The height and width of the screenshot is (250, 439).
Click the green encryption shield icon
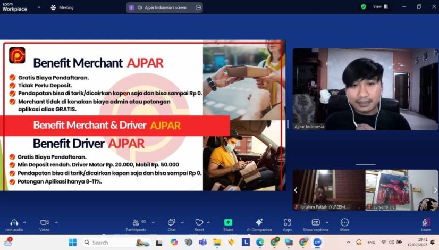364,7
